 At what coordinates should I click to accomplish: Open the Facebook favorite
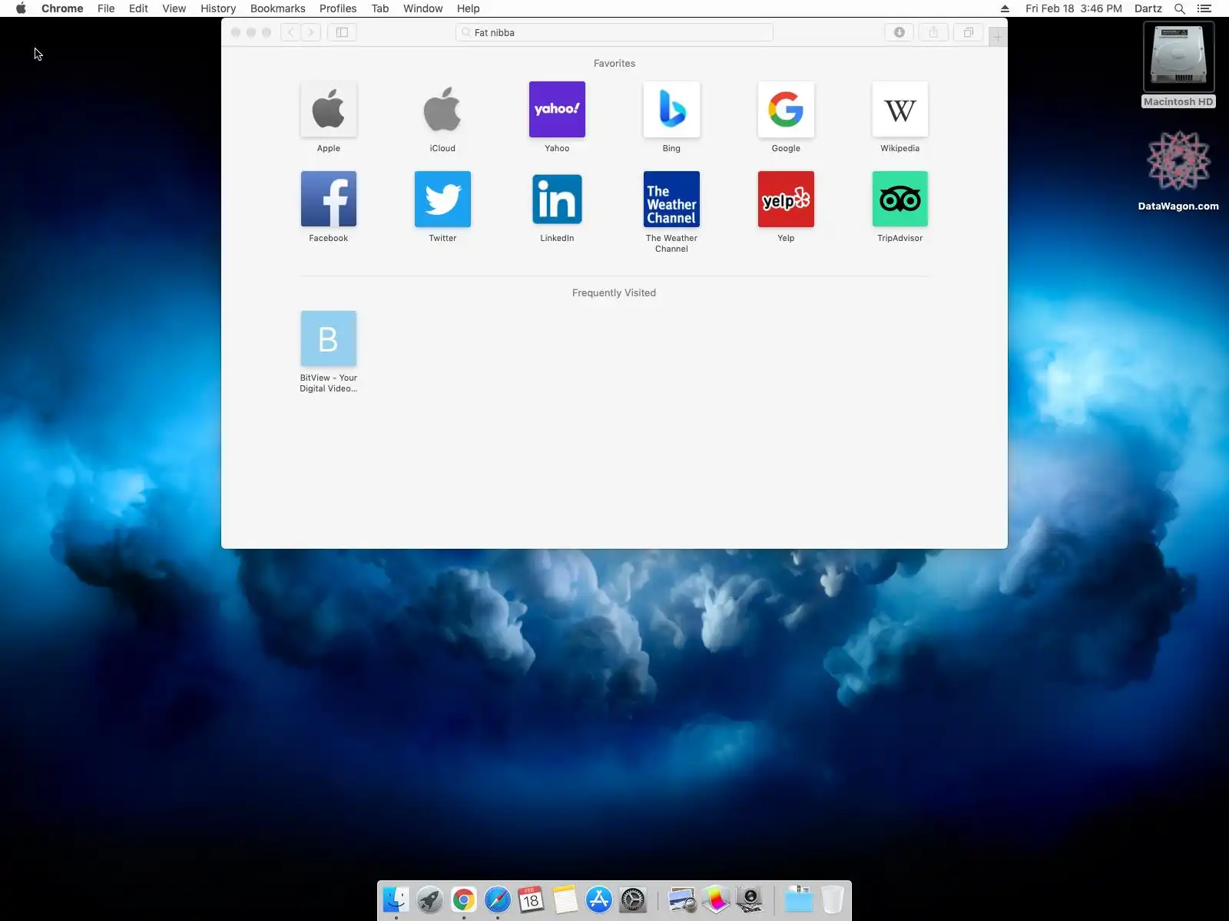tap(329, 200)
